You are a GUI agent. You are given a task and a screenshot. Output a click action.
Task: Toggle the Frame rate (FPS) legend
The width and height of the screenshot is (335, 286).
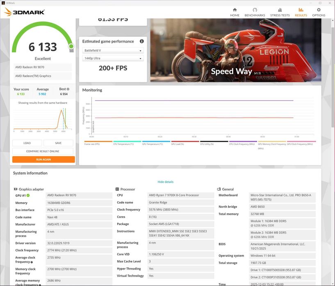(x=98, y=143)
